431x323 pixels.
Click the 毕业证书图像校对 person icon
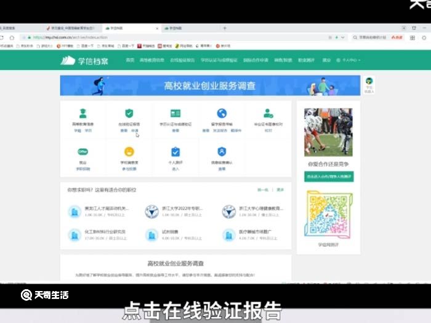pos(268,113)
